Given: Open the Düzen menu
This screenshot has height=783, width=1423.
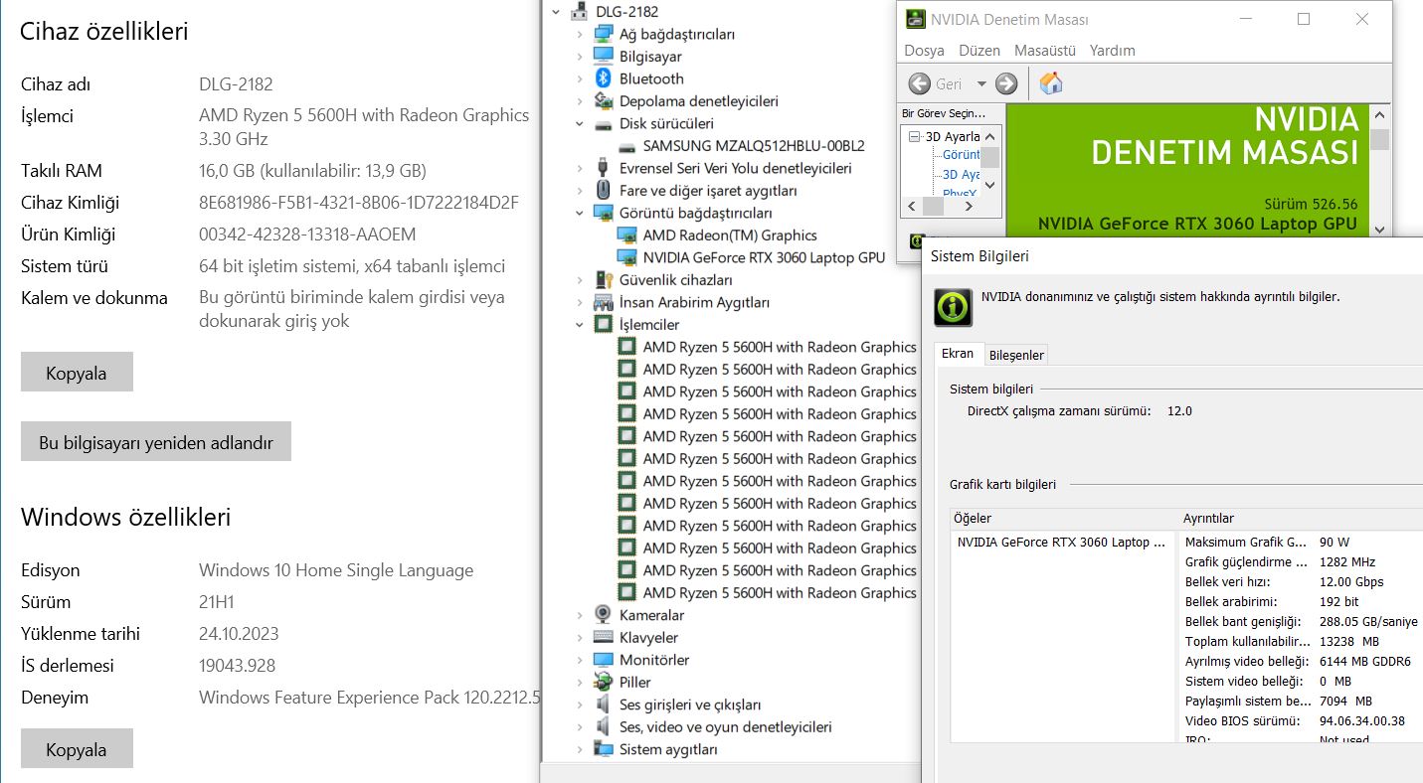Looking at the screenshot, I should click(x=979, y=50).
